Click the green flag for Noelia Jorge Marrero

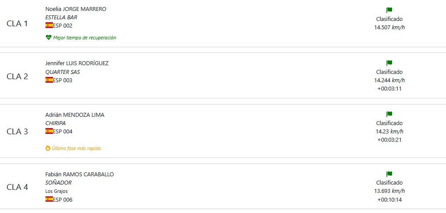389,10
